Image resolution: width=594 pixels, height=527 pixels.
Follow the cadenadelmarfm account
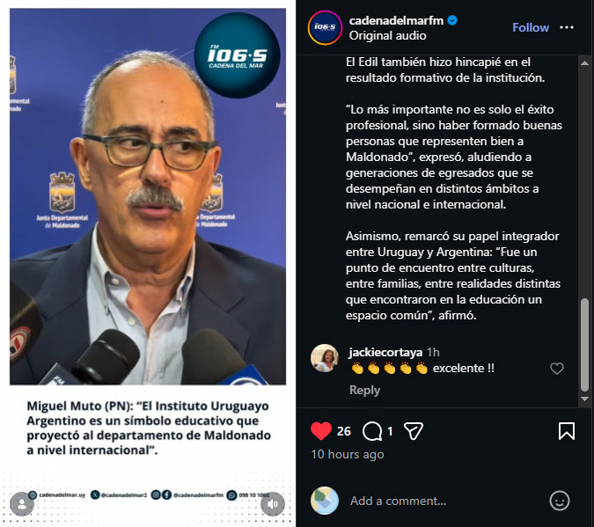coord(531,27)
